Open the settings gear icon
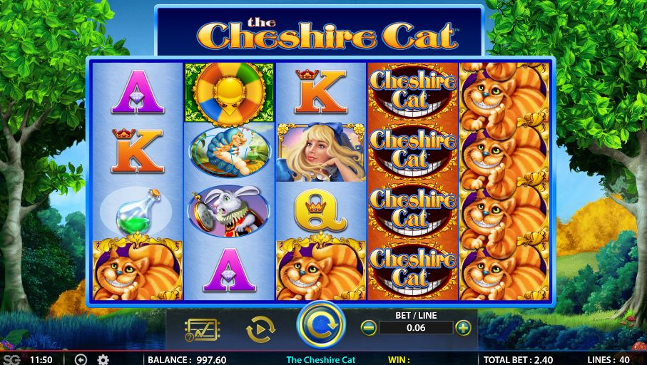The width and height of the screenshot is (647, 365). click(x=103, y=359)
